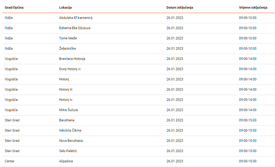Click the Centar municipality cell
The height and width of the screenshot is (167, 275).
(10, 161)
